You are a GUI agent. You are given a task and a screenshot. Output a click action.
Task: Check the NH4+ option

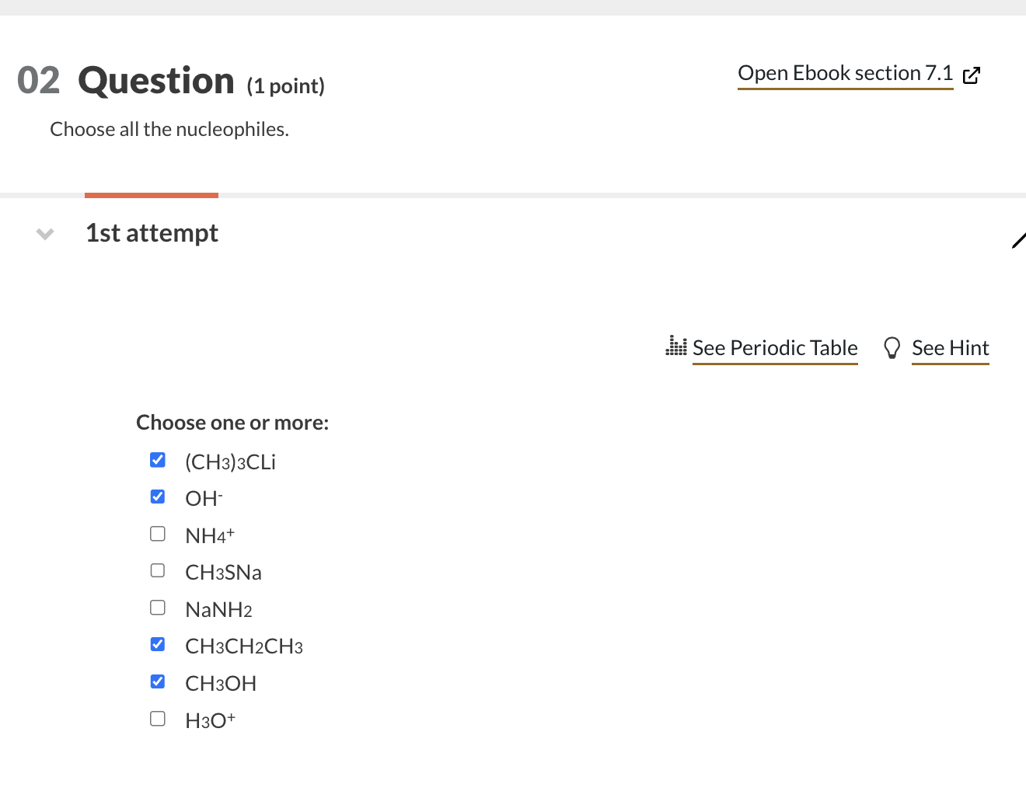[x=158, y=533]
